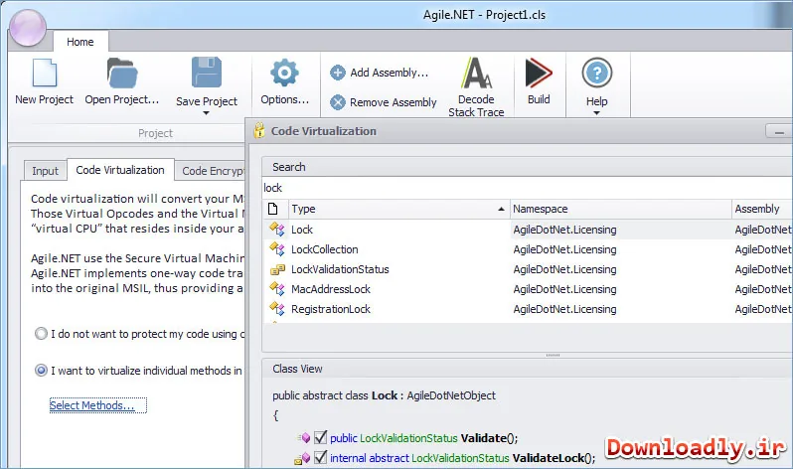Click the splitter grip above Class View
This screenshot has height=469, width=793.
[x=553, y=355]
